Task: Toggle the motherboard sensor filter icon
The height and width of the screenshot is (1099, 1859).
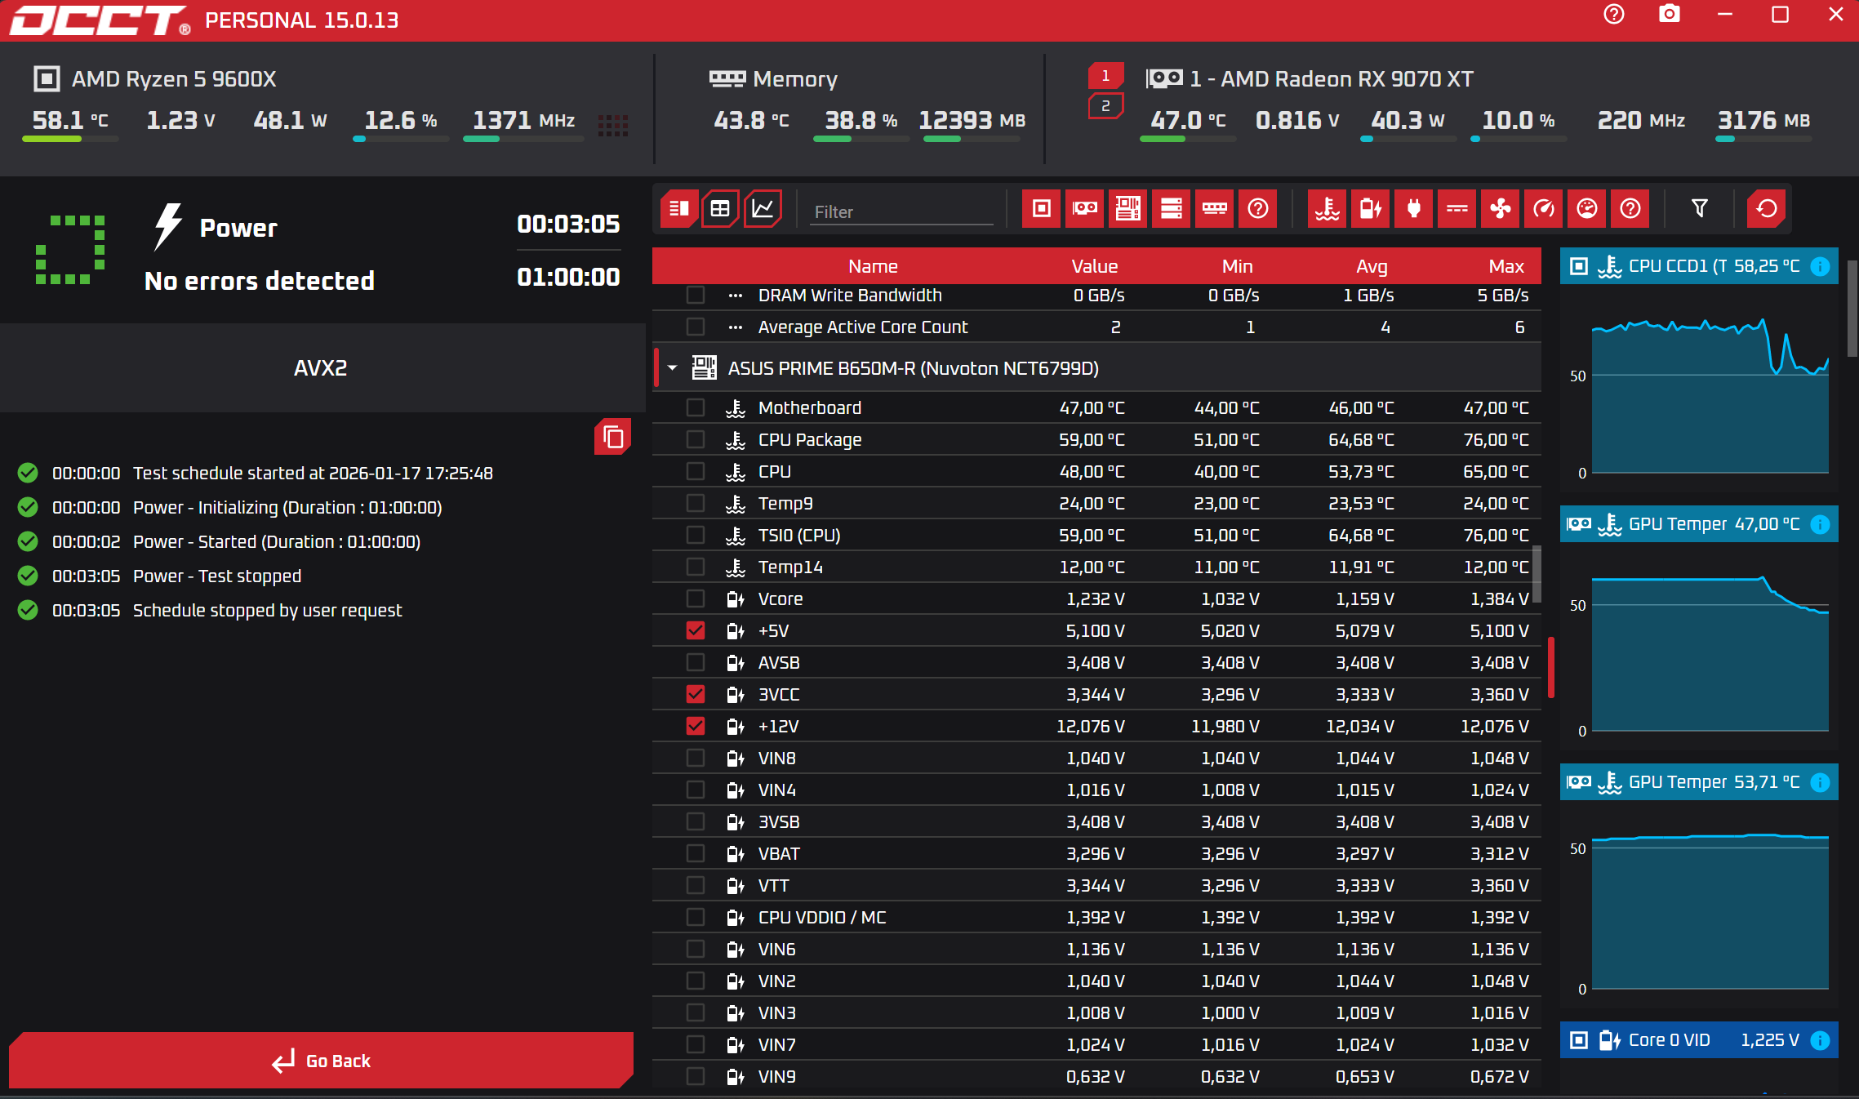Action: [1127, 209]
